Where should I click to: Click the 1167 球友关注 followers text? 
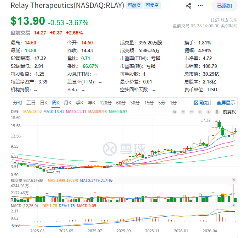point(224,20)
